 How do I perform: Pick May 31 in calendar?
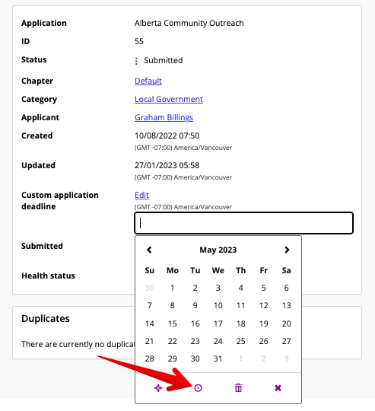click(x=218, y=358)
